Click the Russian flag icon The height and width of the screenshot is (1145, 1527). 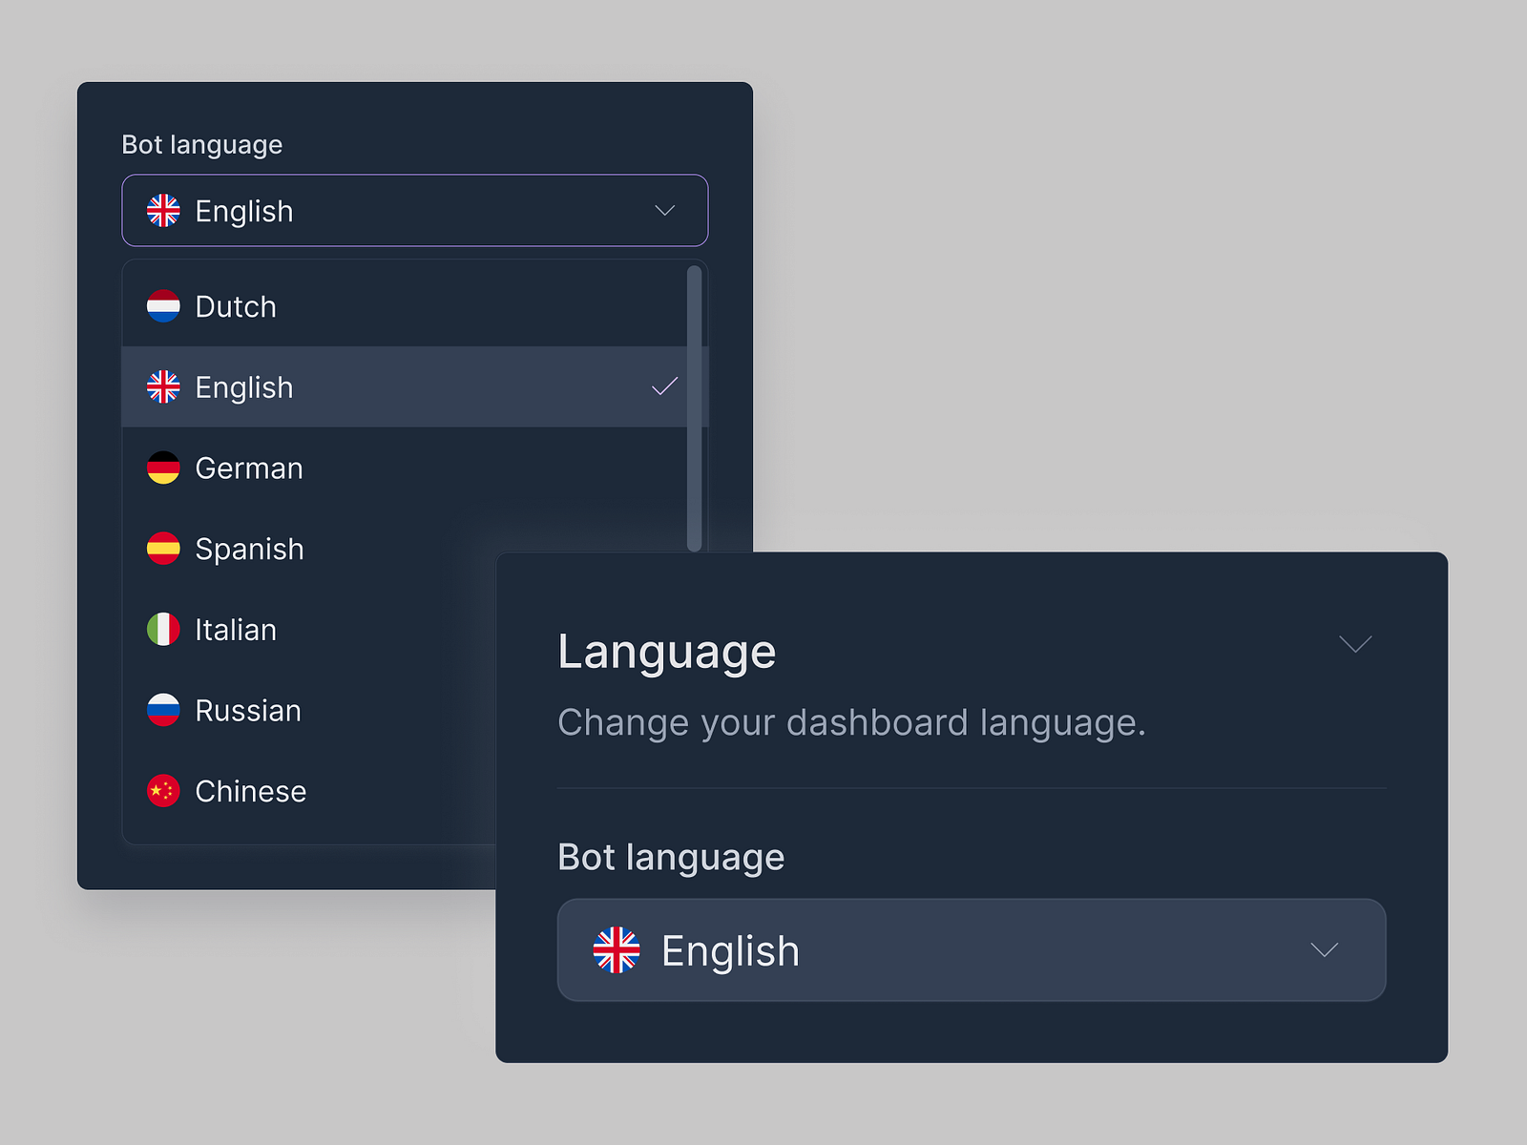click(164, 710)
